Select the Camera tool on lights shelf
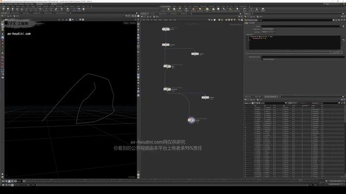This screenshot has height=194, width=346. [x=163, y=9]
